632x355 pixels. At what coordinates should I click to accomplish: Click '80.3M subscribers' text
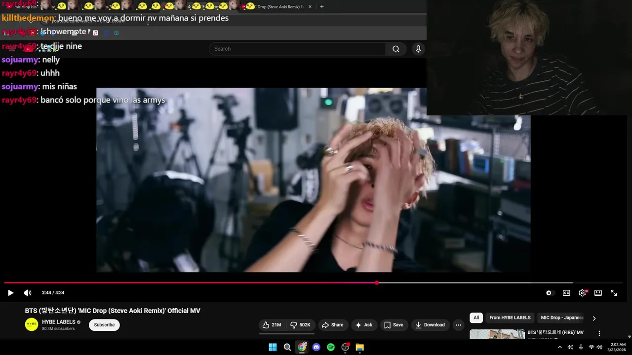point(58,328)
